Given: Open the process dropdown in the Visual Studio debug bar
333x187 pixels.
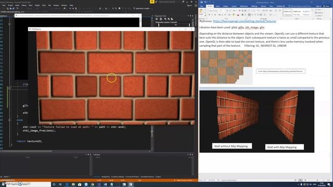Looking at the screenshot, I should point(13,11).
